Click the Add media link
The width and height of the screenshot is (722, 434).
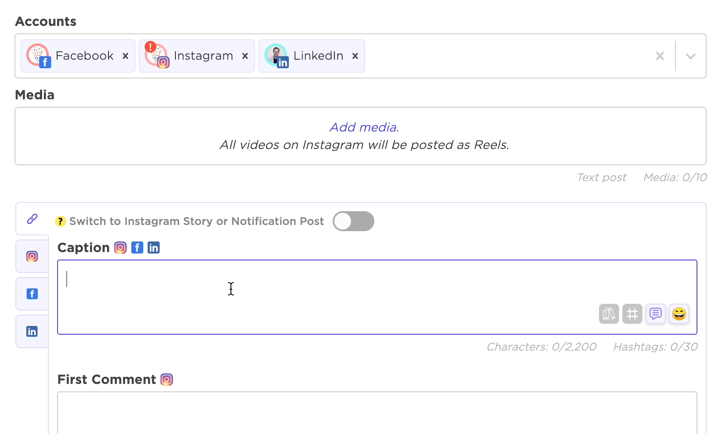[364, 127]
